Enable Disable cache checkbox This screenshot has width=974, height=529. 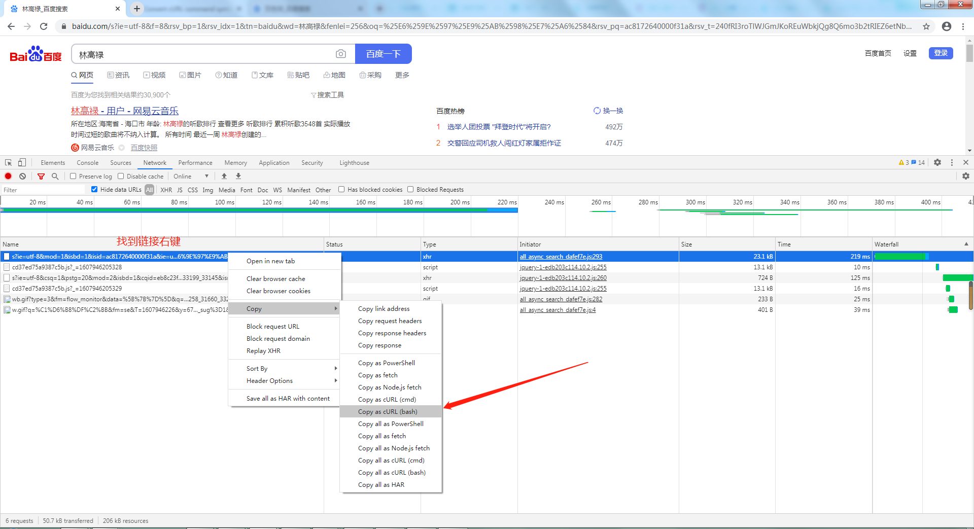click(x=121, y=176)
